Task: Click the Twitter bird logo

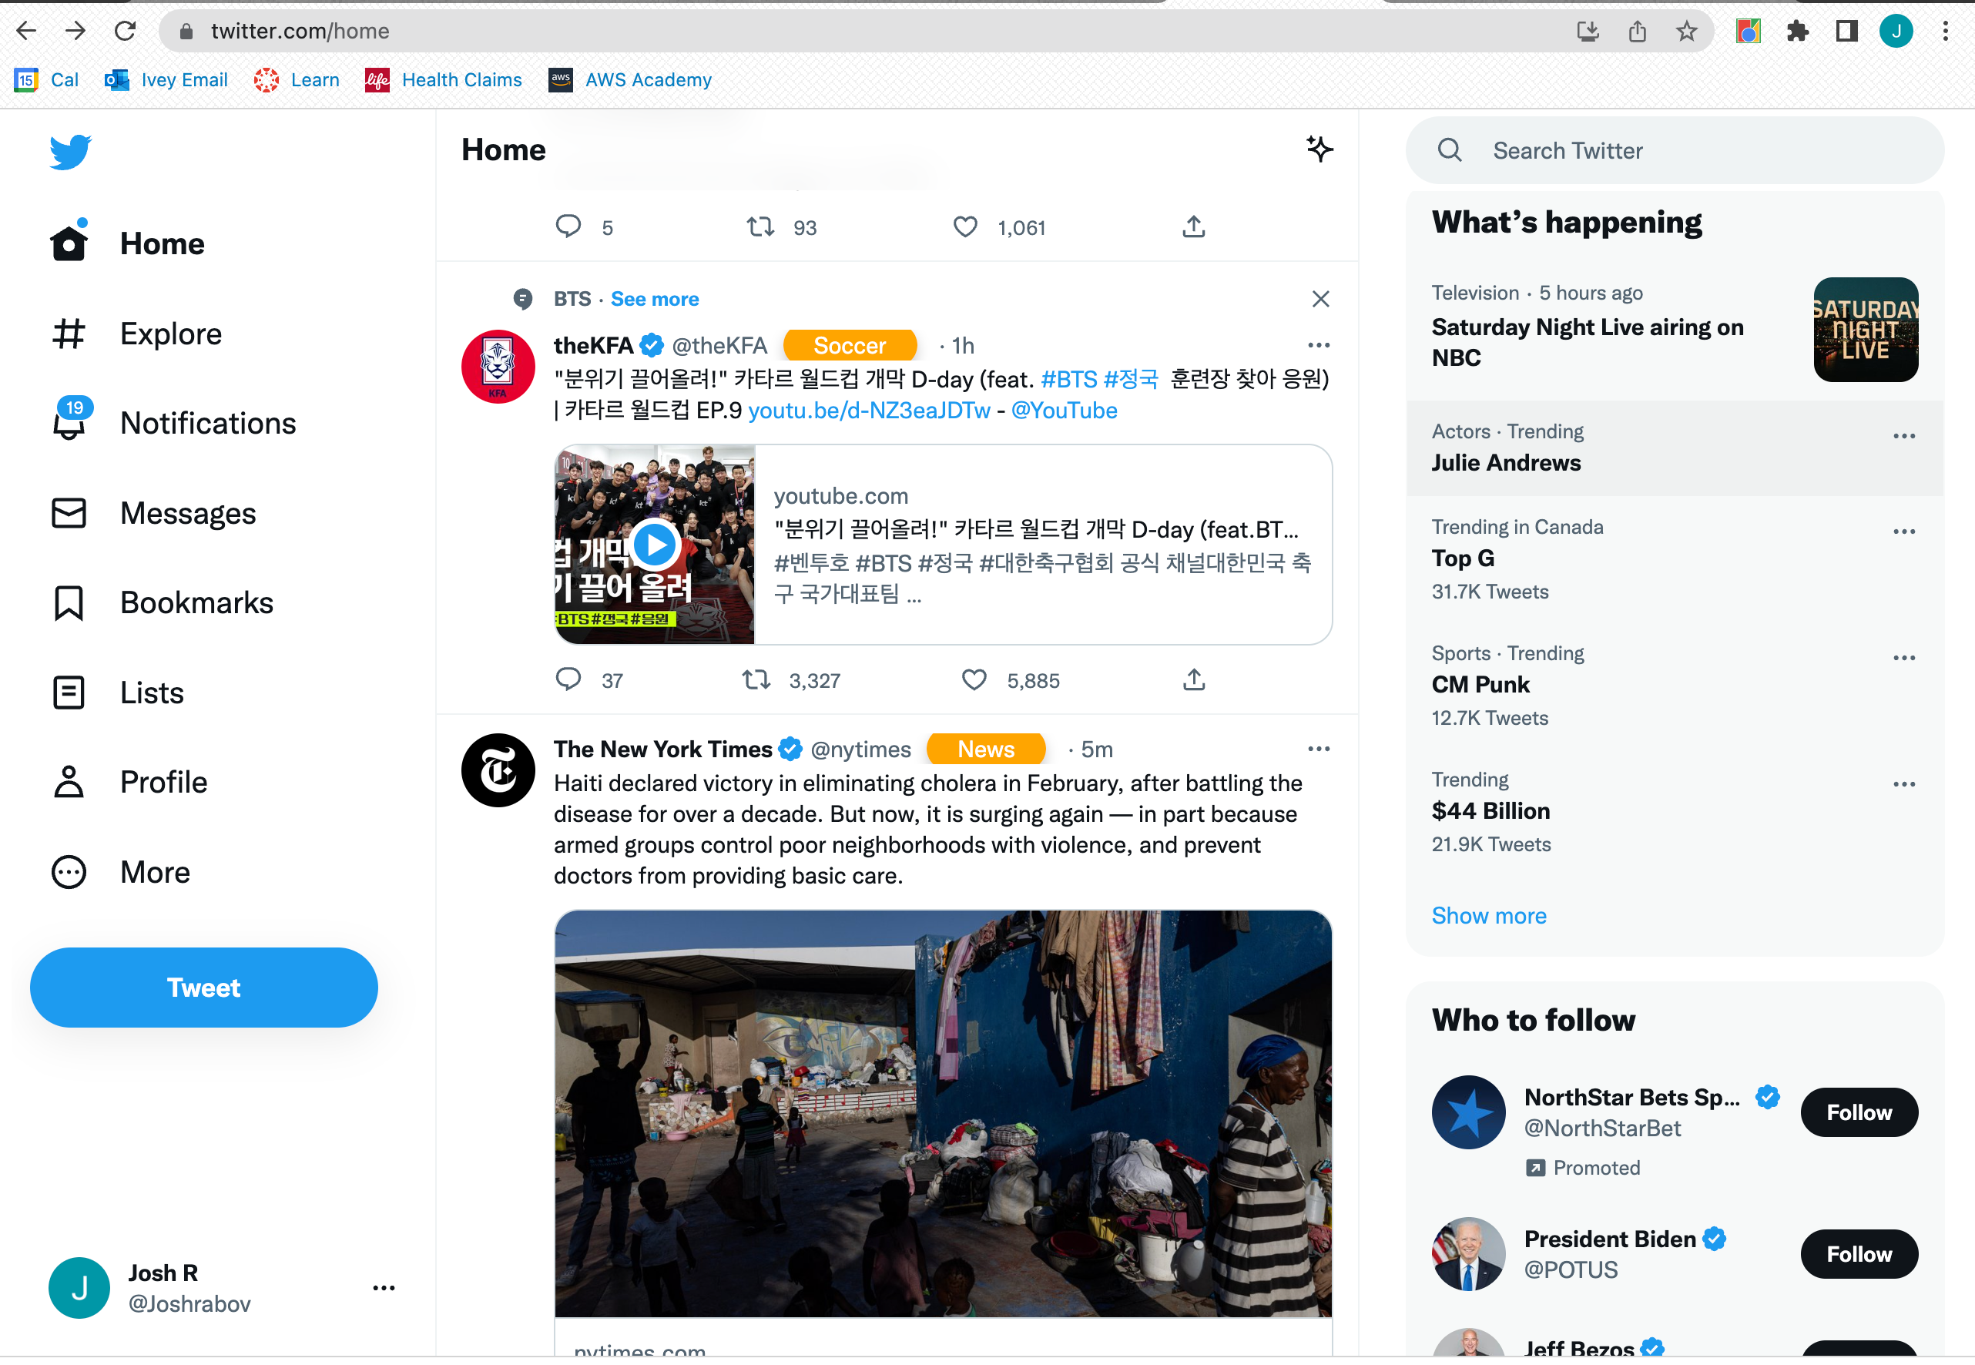Action: [70, 152]
